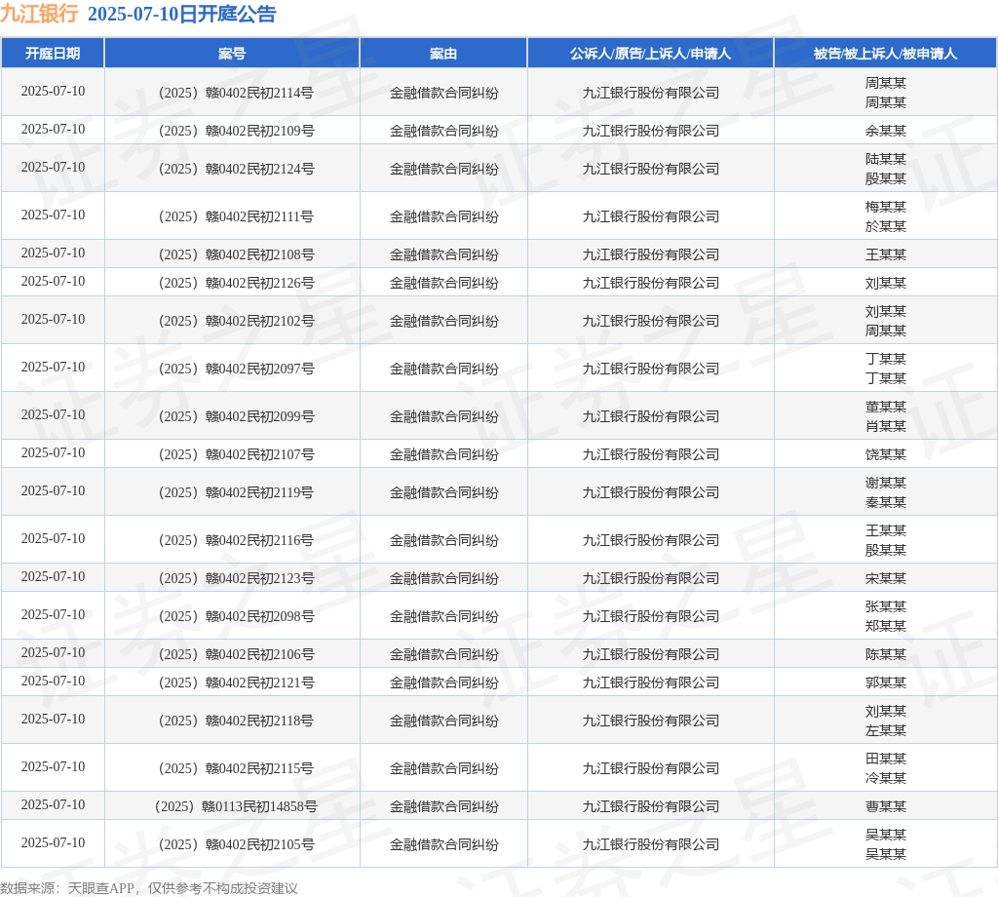This screenshot has width=998, height=897.
Task: Select case number 赣0402民初2118号
Action: coord(236,721)
